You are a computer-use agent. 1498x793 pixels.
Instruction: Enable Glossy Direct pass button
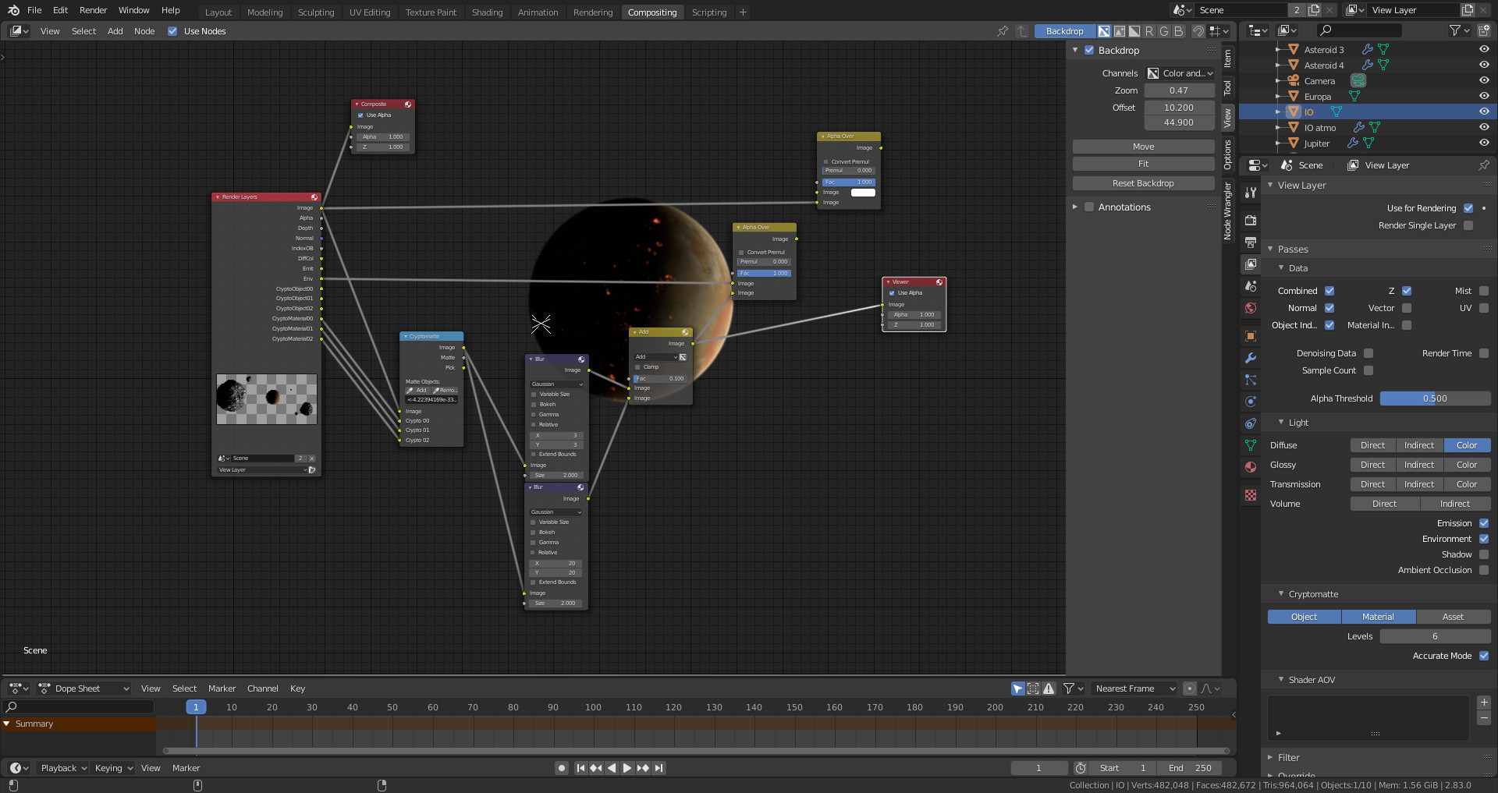tap(1372, 465)
